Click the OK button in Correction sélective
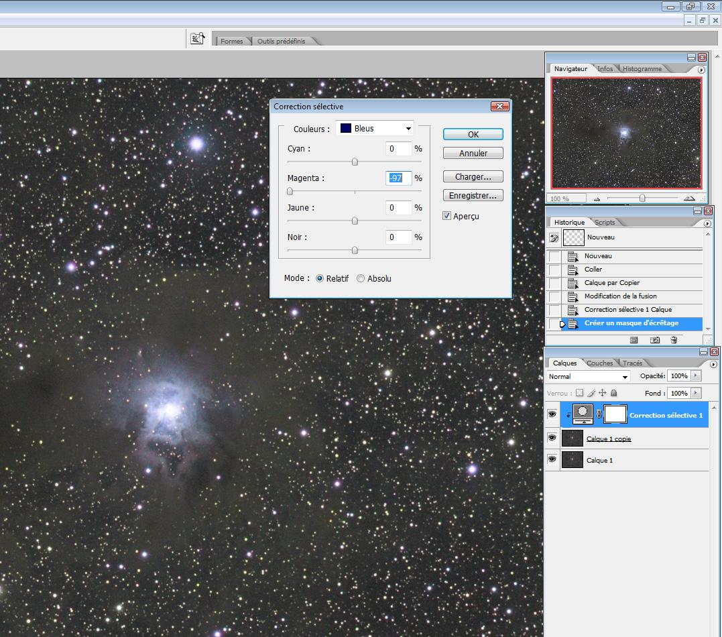This screenshot has height=637, width=722. [x=473, y=134]
